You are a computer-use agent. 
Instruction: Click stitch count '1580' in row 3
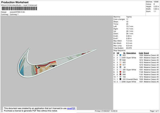123,60
